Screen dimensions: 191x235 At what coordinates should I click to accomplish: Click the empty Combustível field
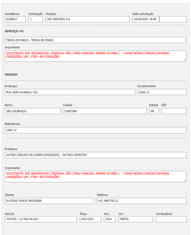[171, 219]
